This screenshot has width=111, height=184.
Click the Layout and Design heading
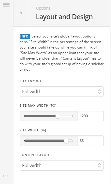click(x=64, y=17)
